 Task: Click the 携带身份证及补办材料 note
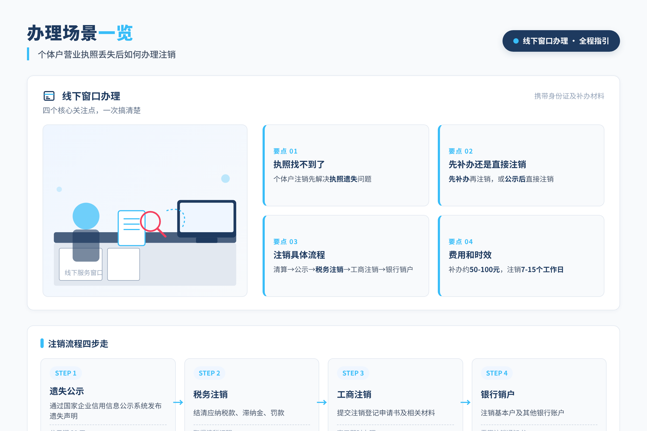click(569, 96)
